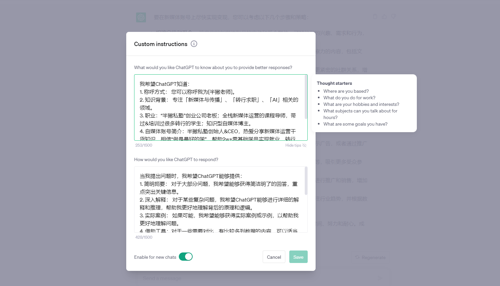Click the 253/1500 character counter
The width and height of the screenshot is (500, 286).
point(144,145)
